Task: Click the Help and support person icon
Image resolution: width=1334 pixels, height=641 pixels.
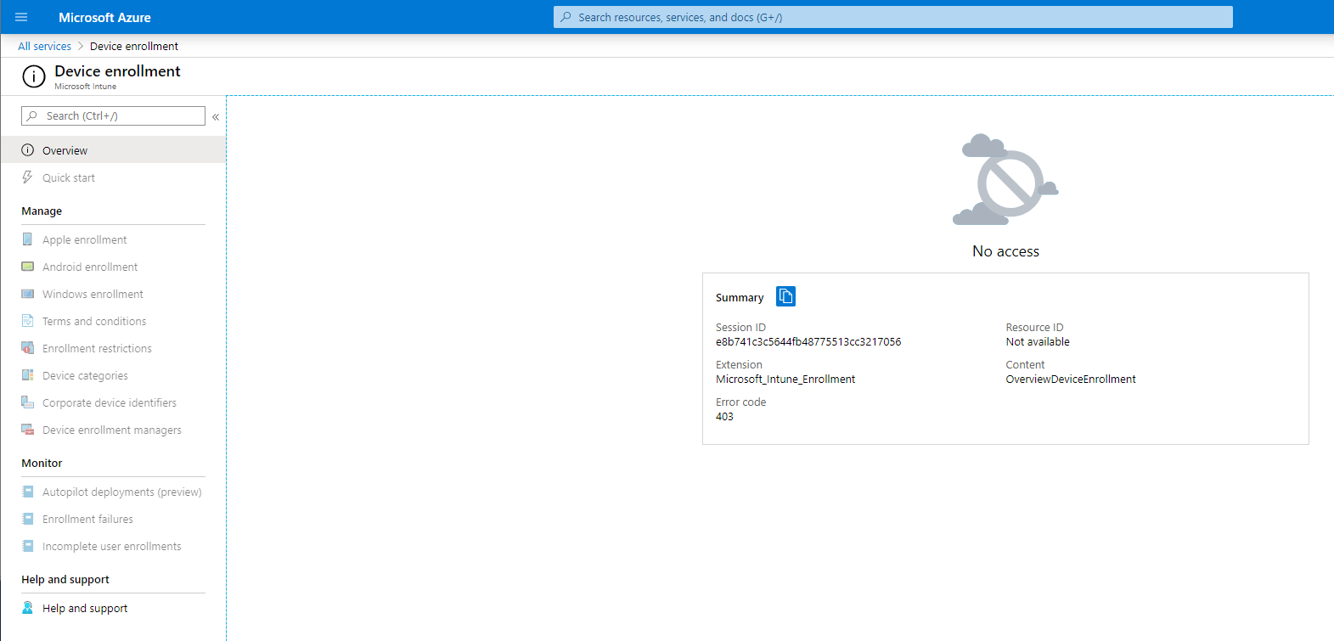Action: (x=27, y=608)
